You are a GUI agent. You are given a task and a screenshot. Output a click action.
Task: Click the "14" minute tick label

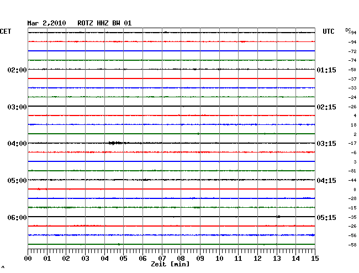(x=296, y=259)
